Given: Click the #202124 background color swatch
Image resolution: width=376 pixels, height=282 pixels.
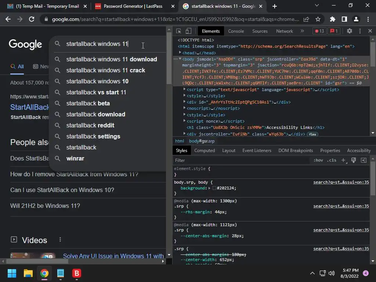Looking at the screenshot, I should [x=214, y=188].
